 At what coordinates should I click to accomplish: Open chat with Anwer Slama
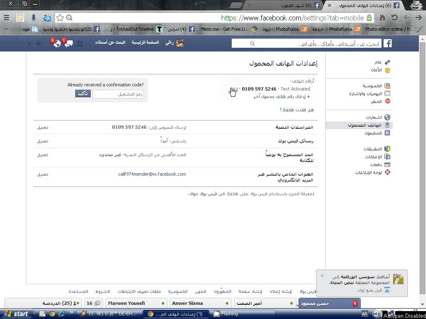(200, 303)
